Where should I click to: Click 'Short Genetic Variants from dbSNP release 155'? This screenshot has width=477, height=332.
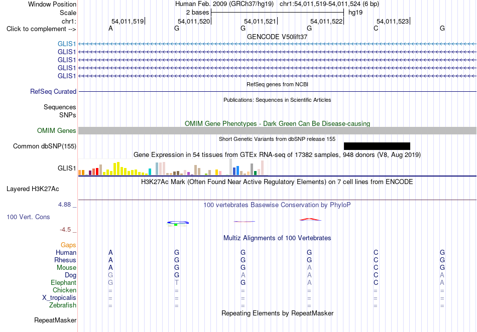277,139
